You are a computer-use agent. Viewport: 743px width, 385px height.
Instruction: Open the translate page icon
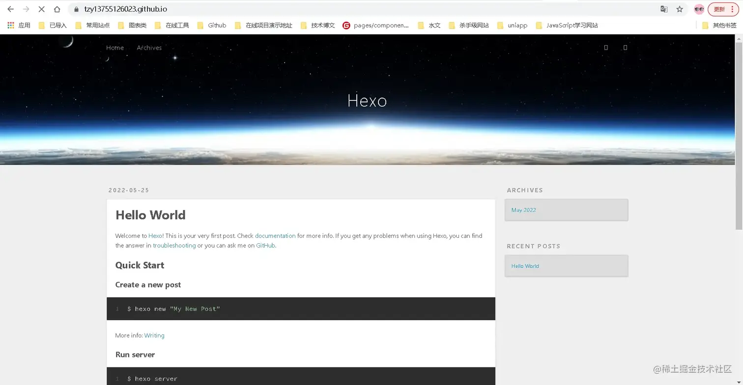point(664,9)
